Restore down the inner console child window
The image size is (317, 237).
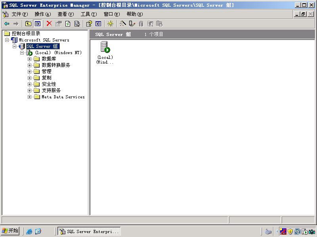click(304, 14)
